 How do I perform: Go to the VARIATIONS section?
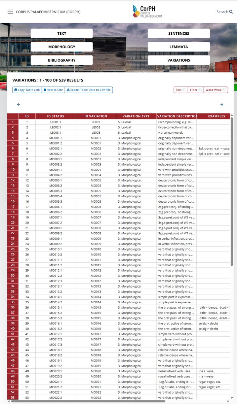[x=179, y=60]
